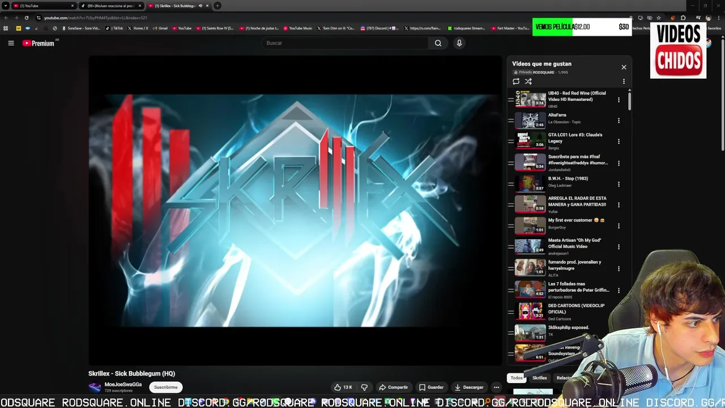Click the YouTube Premium logo
Screen dimensions: 725x408
38,43
